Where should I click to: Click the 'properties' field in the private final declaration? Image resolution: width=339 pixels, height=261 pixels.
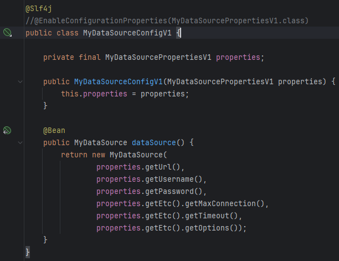pos(238,57)
